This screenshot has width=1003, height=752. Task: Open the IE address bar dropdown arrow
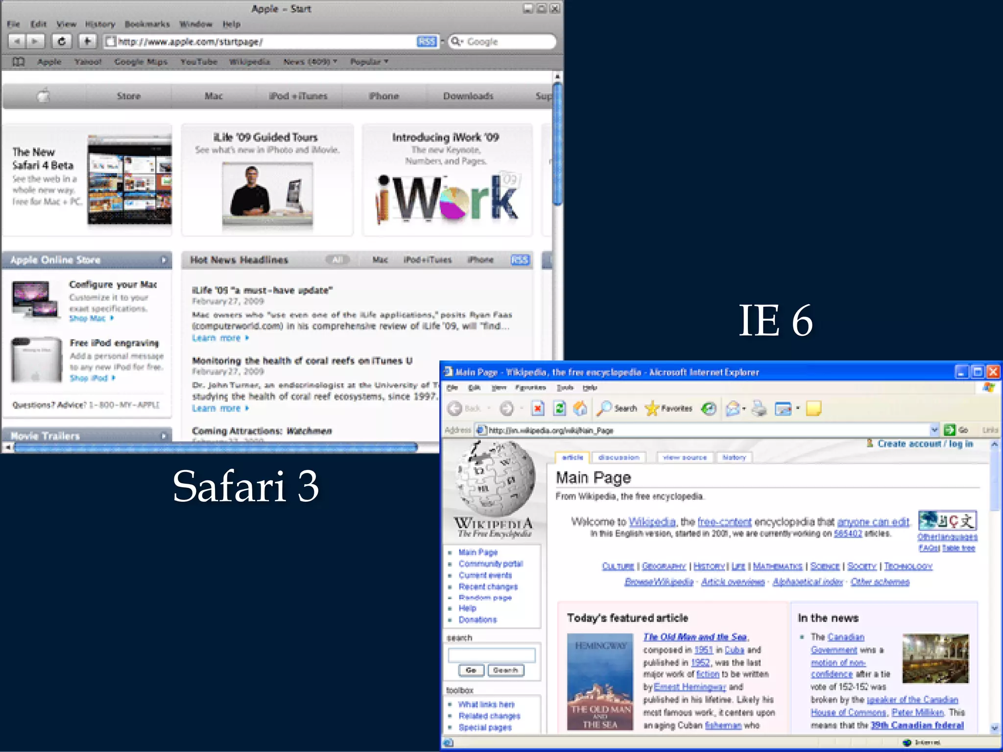click(934, 430)
